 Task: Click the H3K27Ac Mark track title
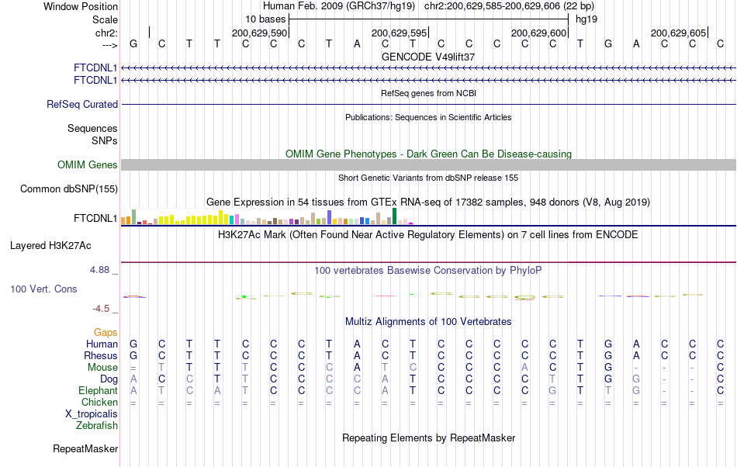point(428,234)
